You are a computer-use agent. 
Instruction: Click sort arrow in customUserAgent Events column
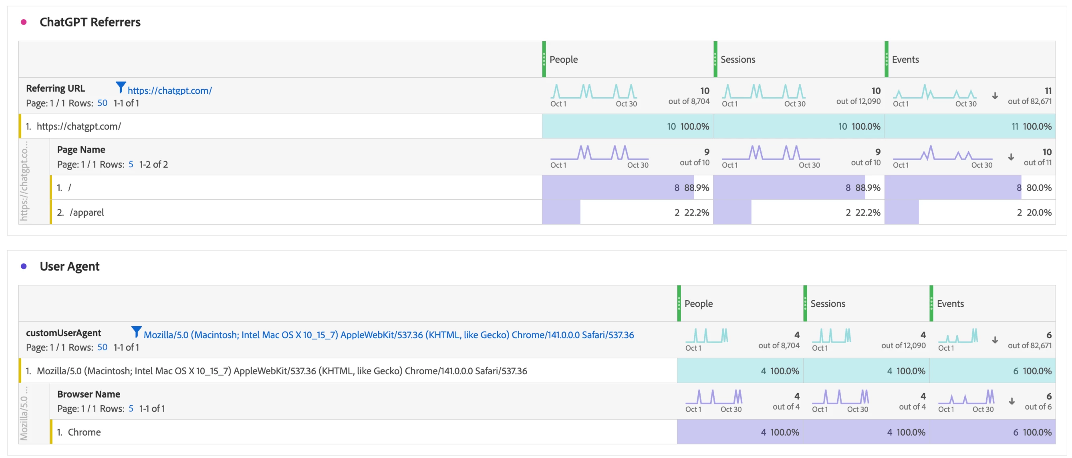995,340
